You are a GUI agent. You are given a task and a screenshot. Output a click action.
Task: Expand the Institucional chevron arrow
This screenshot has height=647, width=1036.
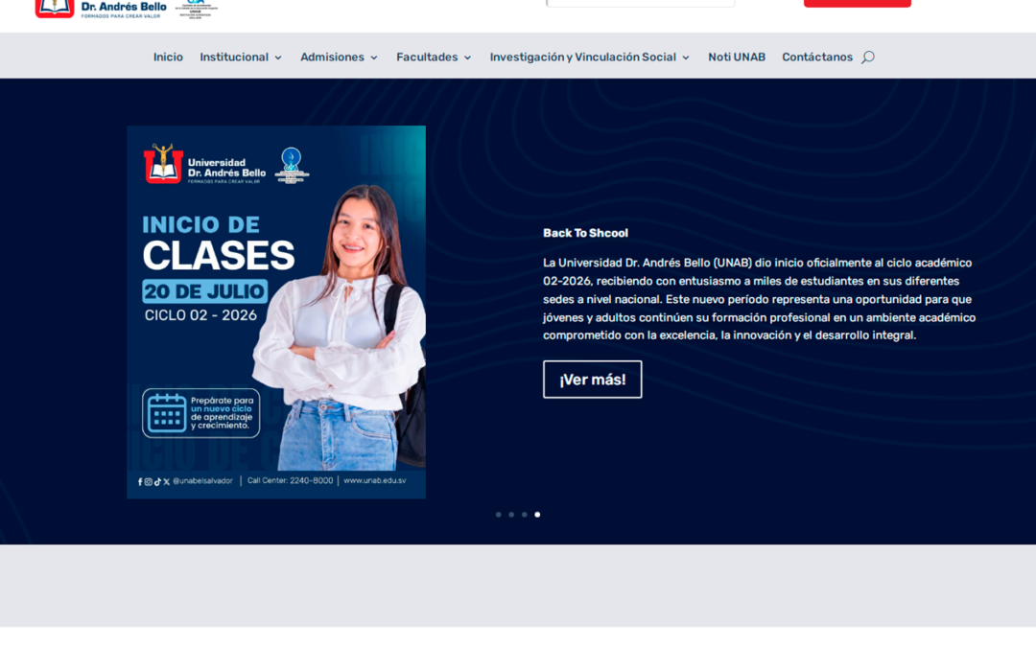[278, 58]
